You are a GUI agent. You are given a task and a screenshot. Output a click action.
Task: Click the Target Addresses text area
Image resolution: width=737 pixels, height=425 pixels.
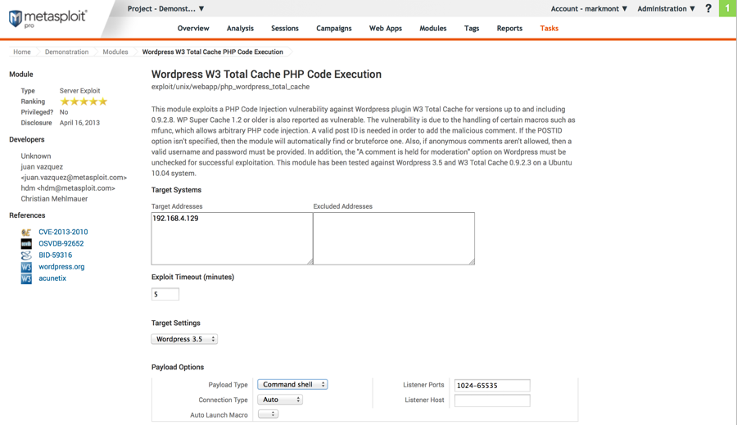(232, 238)
